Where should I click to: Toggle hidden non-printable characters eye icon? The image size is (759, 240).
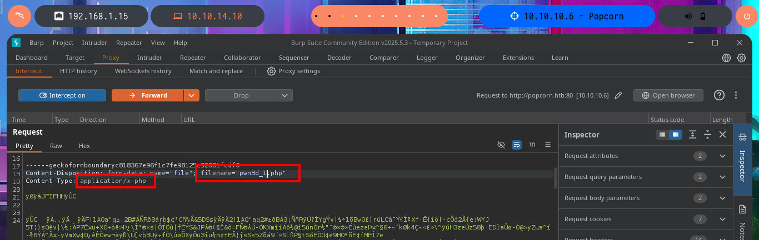[x=501, y=145]
